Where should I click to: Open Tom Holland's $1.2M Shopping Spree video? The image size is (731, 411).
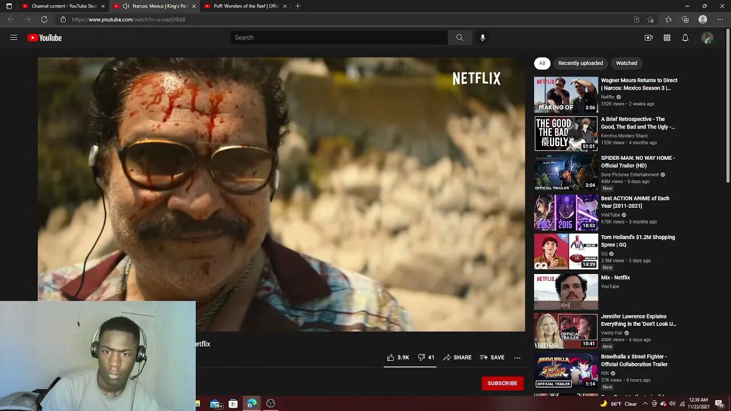point(638,241)
